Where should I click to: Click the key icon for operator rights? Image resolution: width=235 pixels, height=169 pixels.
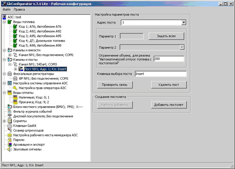pos(15,88)
